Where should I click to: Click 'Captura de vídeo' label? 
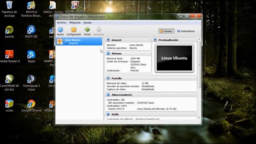click(x=116, y=90)
